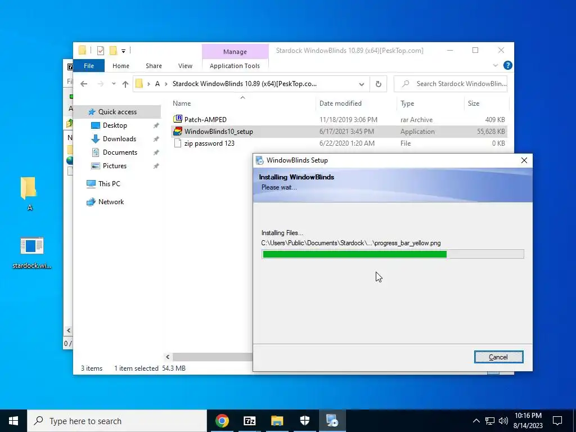Close the WindowBlinds Setup dialog

[x=524, y=160]
